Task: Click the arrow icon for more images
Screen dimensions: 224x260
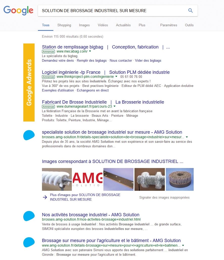Action: (45, 197)
